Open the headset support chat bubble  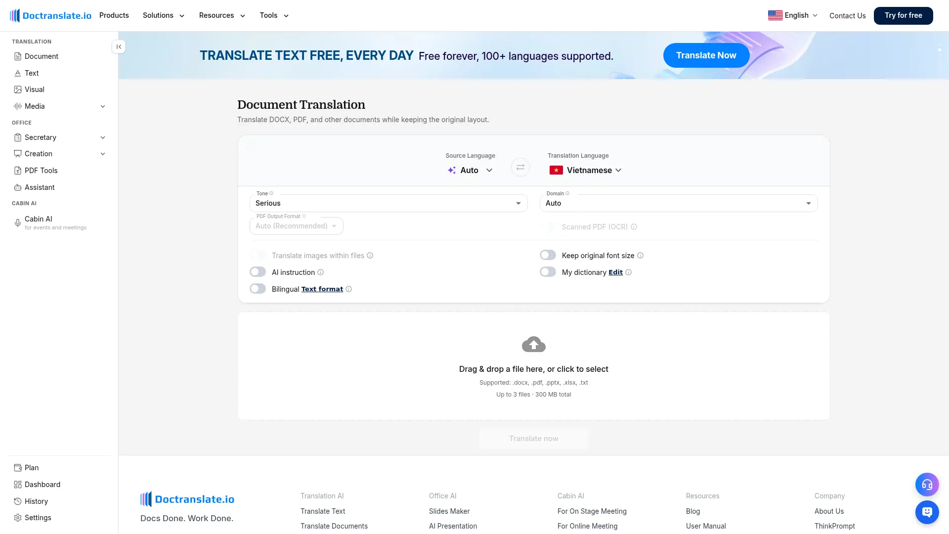click(x=927, y=485)
